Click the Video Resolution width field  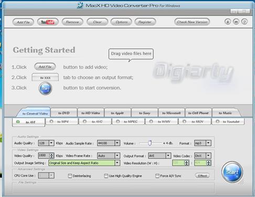coord(178,163)
